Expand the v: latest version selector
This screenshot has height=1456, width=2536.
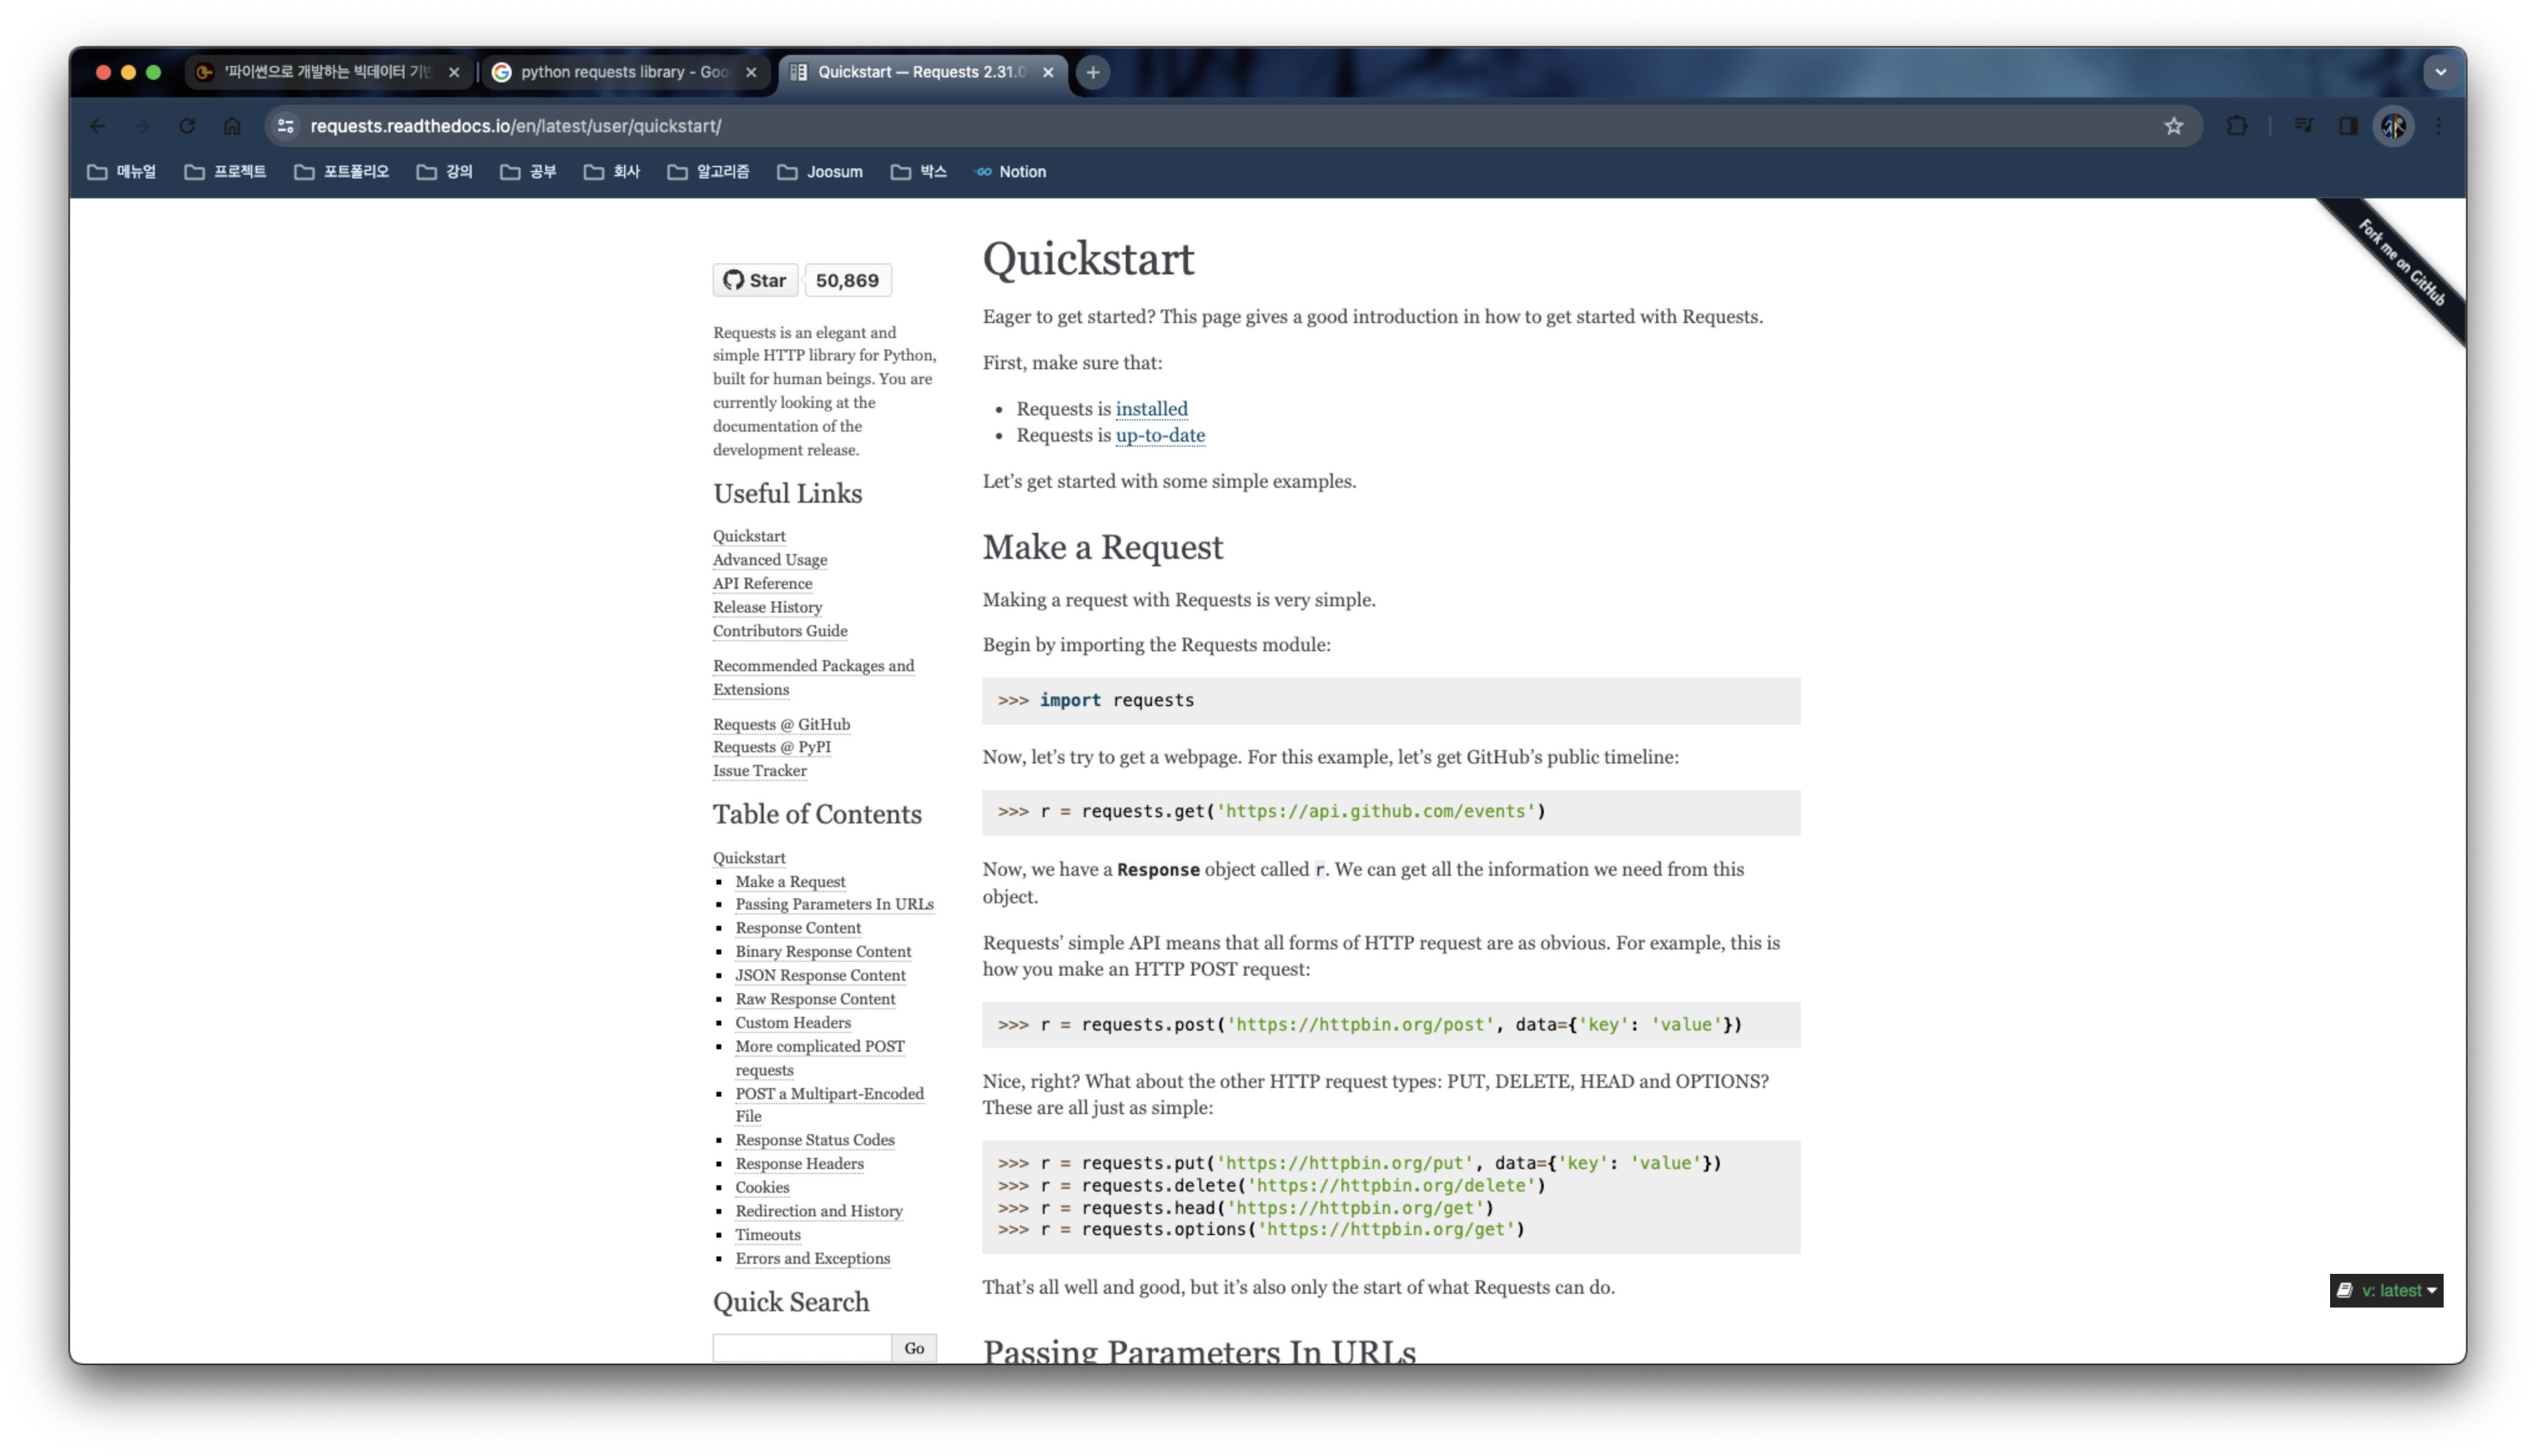[x=2386, y=1290]
